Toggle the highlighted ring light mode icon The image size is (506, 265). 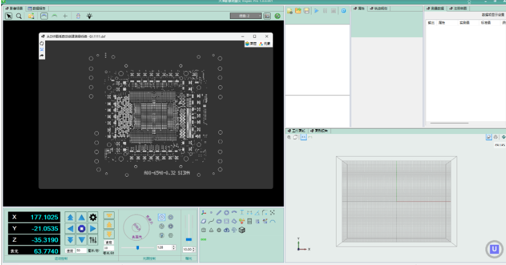(162, 217)
